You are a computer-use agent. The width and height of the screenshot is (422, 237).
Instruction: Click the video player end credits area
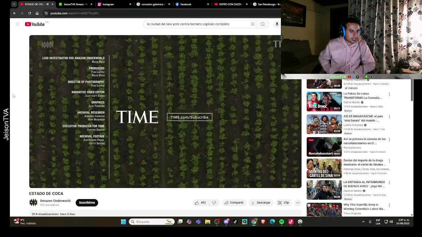pos(165,112)
